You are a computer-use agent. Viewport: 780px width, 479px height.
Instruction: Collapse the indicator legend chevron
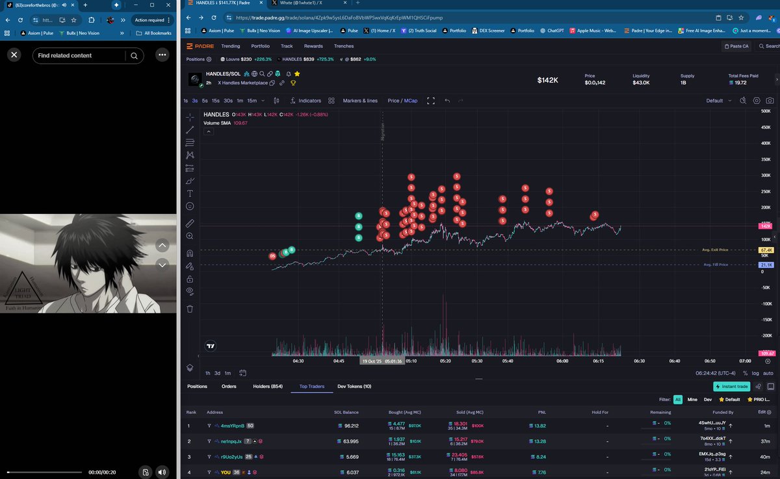click(x=209, y=131)
